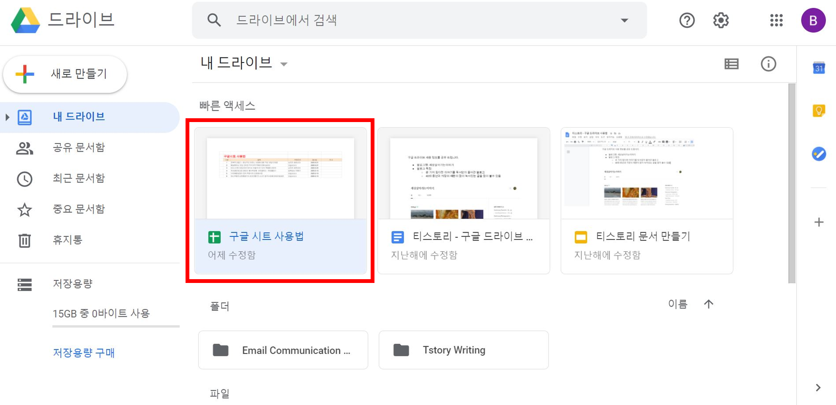Viewport: 836px width, 405px height.
Task: Select 내 드라이브 in sidebar
Action: [x=90, y=117]
